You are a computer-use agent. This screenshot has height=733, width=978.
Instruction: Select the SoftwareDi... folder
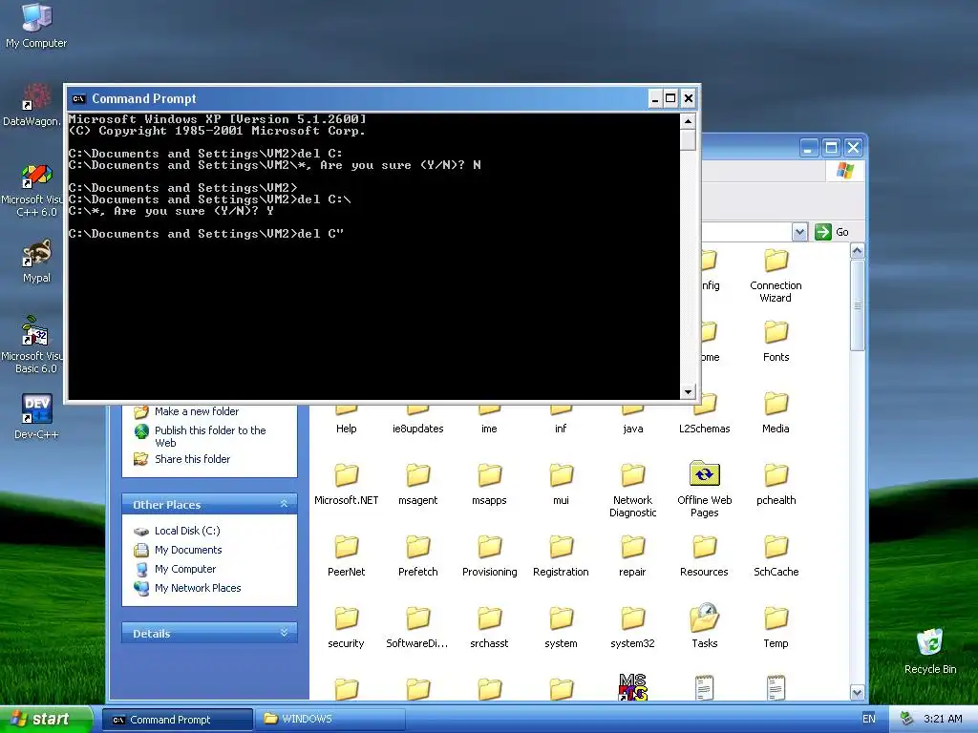click(417, 628)
